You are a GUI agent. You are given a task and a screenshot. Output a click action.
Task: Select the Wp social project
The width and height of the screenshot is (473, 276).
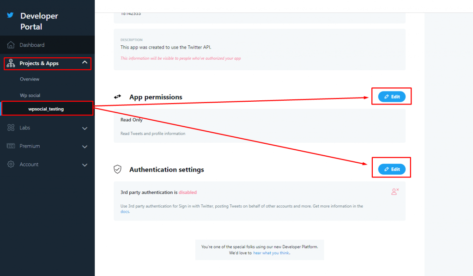30,95
